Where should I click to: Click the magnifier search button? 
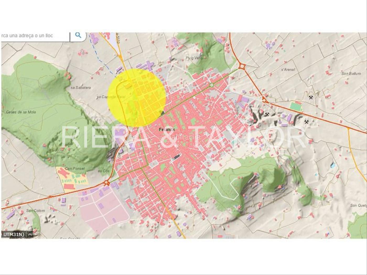[x=78, y=35]
